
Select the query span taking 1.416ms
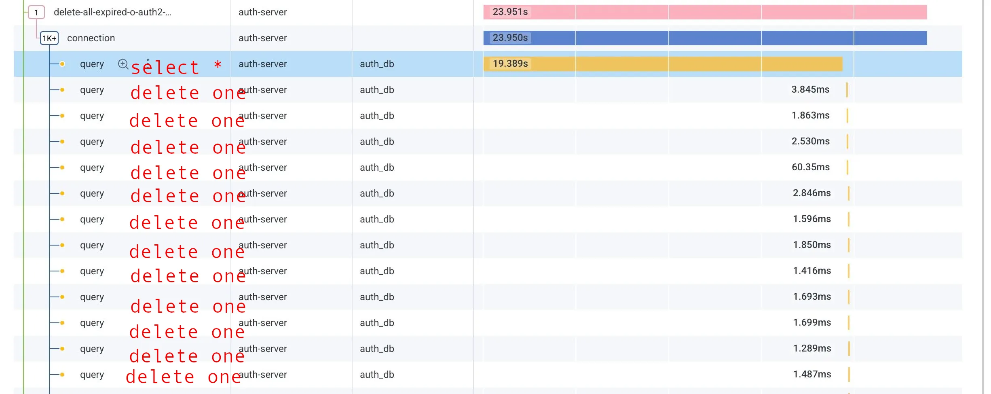[x=92, y=271]
